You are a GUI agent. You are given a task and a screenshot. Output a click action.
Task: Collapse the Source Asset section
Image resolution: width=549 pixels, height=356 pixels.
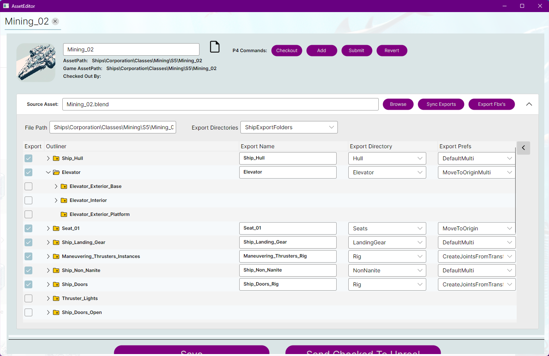pos(529,104)
